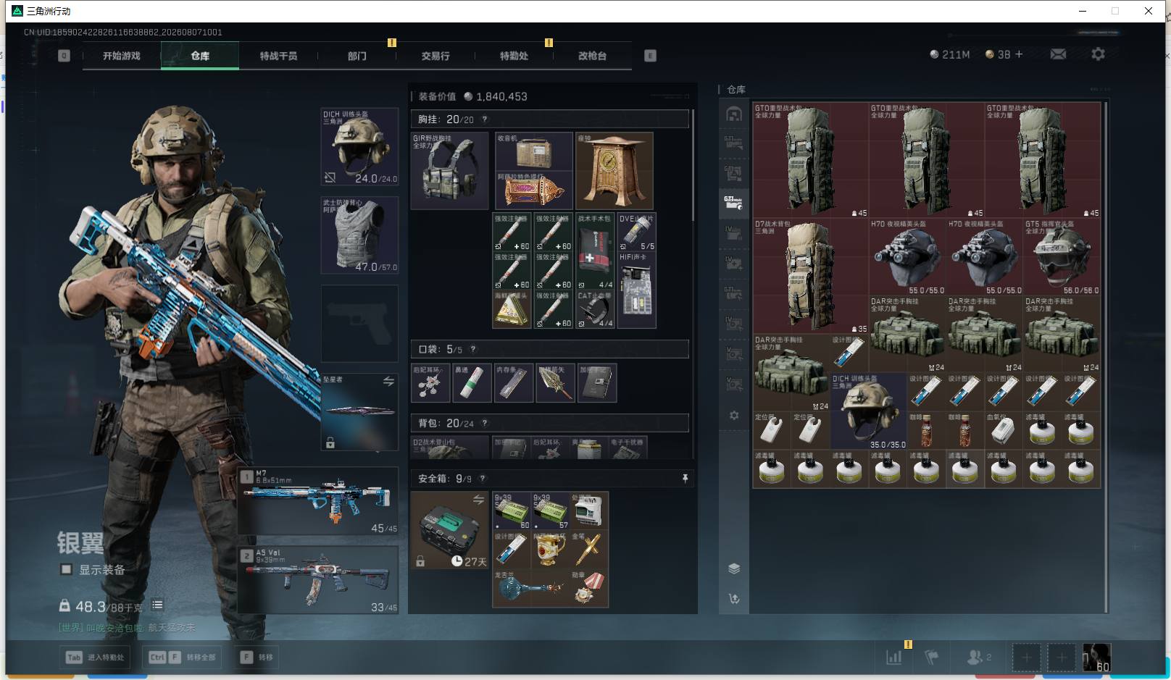Viewport: 1171px width, 680px height.
Task: Open the friends icon showing 2
Action: click(978, 658)
